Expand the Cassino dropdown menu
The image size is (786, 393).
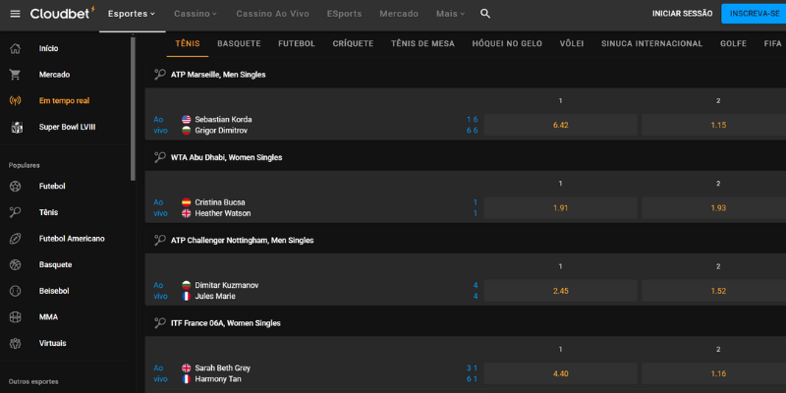coord(196,14)
